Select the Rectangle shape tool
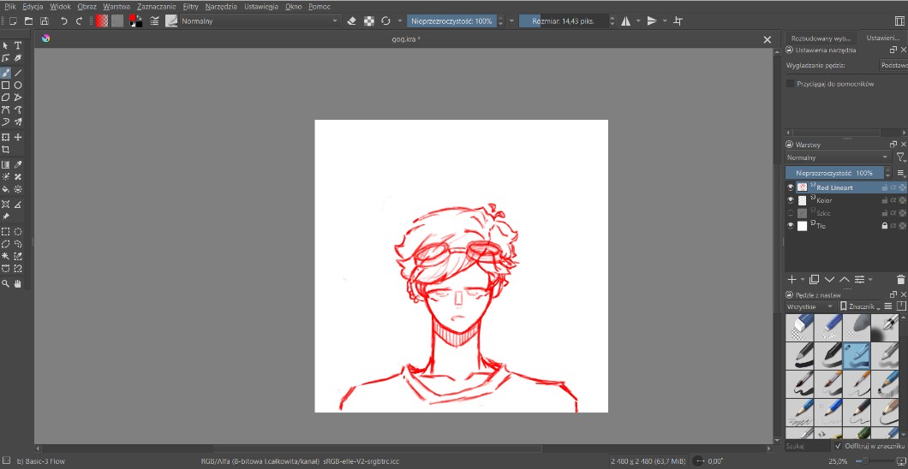 (6, 86)
